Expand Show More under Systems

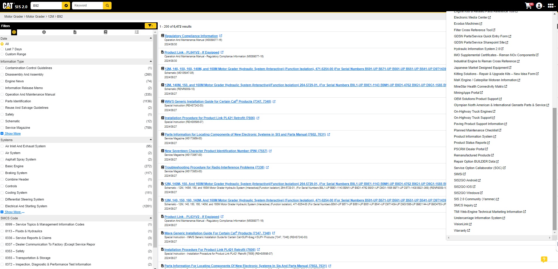coord(13,212)
